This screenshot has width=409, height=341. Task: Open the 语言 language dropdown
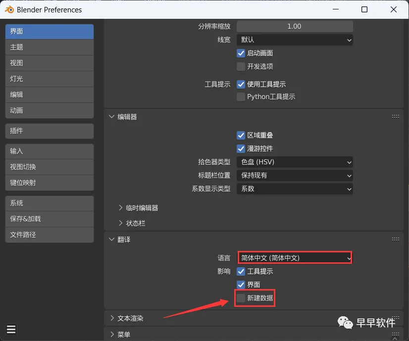click(295, 258)
